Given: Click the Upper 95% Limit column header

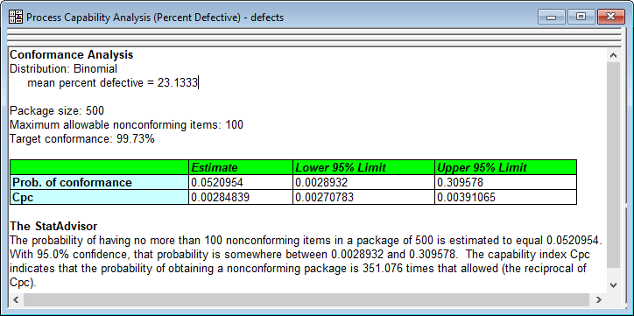Looking at the screenshot, I should pyautogui.click(x=505, y=167).
